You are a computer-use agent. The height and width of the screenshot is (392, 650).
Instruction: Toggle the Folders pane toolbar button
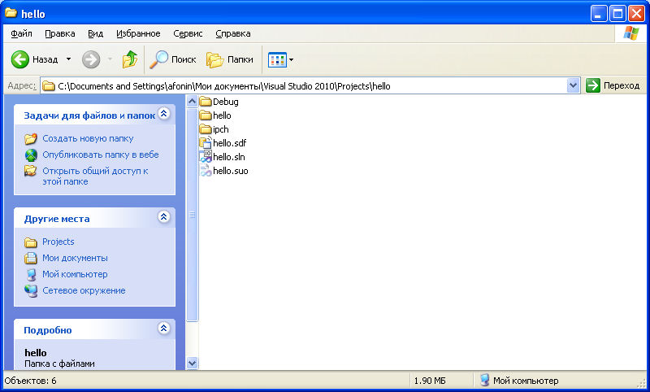pos(230,59)
